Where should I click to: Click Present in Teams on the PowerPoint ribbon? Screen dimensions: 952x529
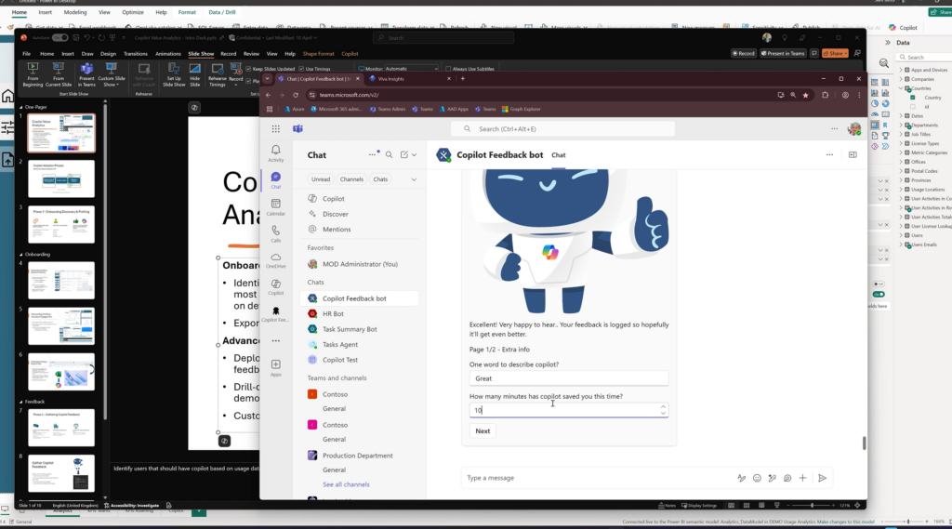(86, 74)
